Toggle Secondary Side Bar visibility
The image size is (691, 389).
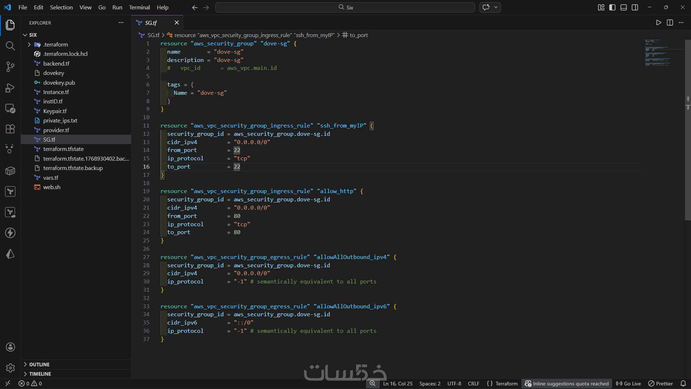coord(635,8)
